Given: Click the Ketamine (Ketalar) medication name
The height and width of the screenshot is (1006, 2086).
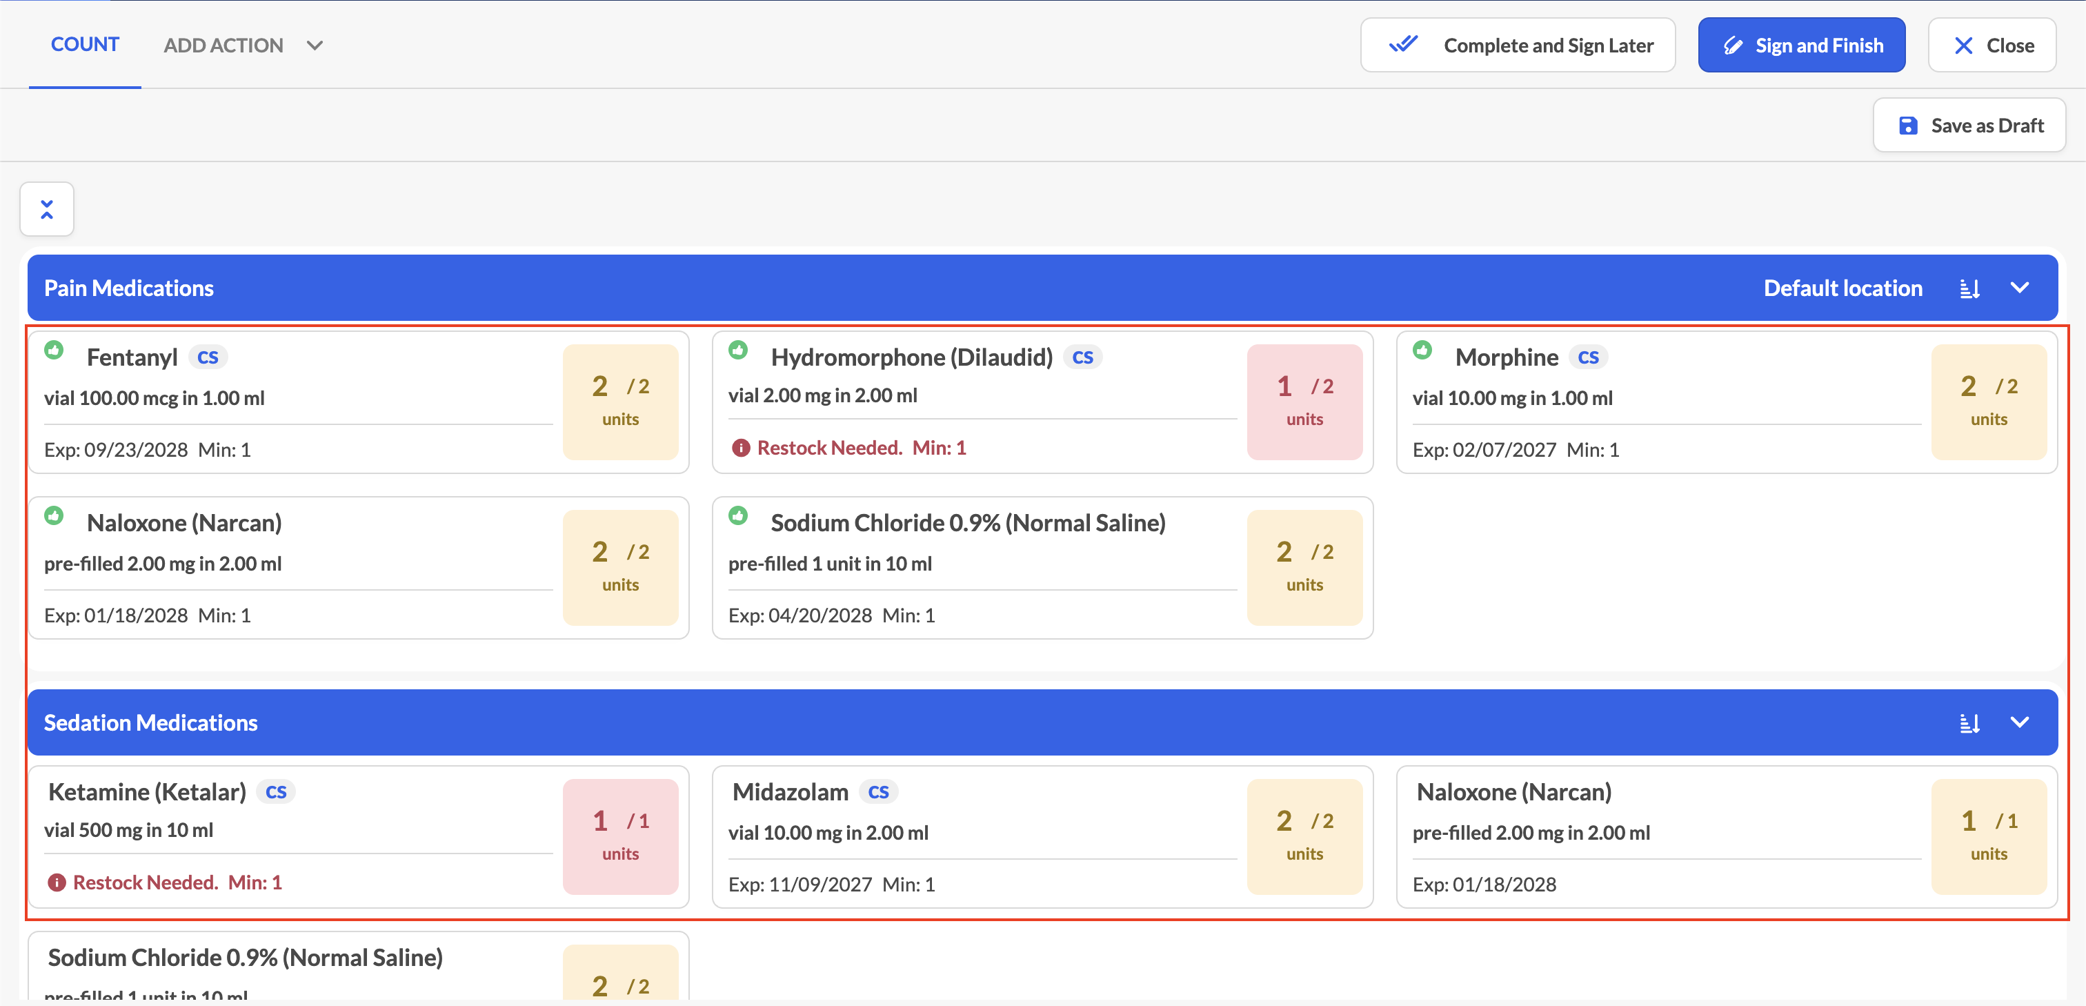Looking at the screenshot, I should pyautogui.click(x=146, y=792).
